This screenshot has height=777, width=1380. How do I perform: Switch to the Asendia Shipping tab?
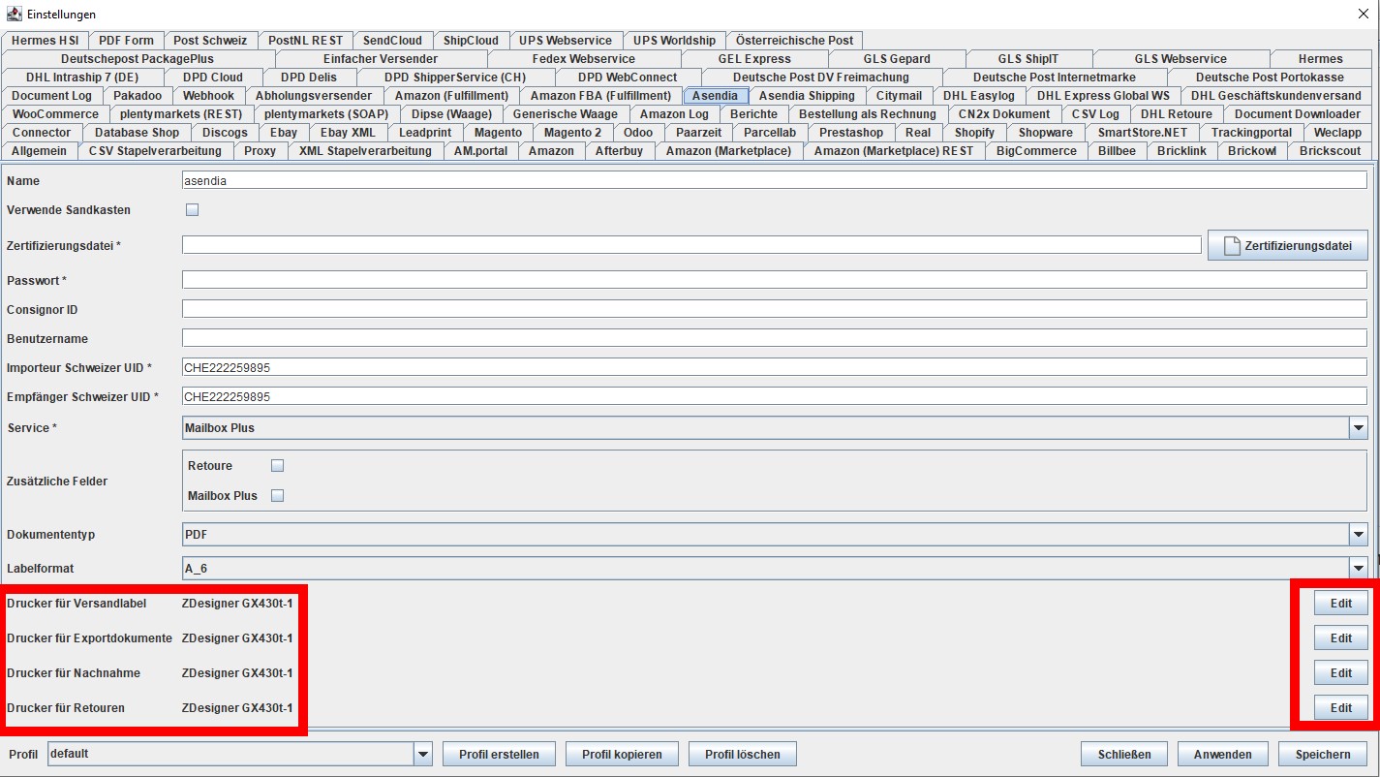807,96
